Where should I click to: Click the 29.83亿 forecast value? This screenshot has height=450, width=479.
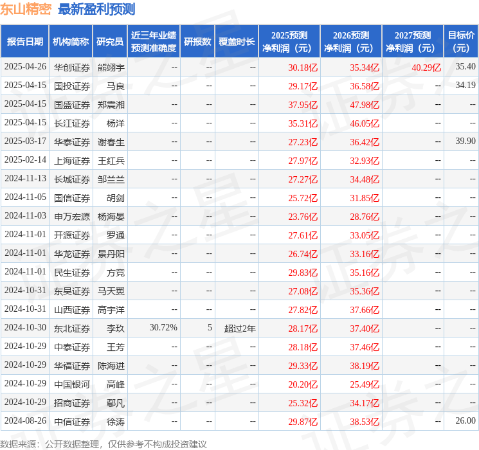(x=303, y=273)
